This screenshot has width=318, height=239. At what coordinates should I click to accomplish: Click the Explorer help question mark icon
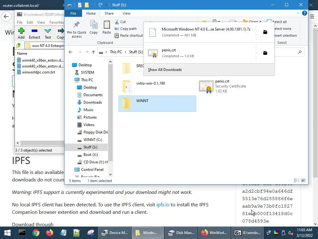[304, 13]
